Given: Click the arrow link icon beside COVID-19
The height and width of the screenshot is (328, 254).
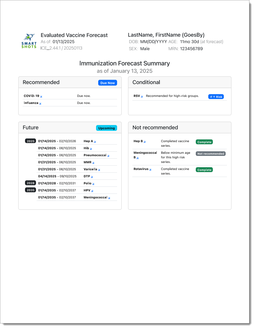Looking at the screenshot, I should 41,96.
